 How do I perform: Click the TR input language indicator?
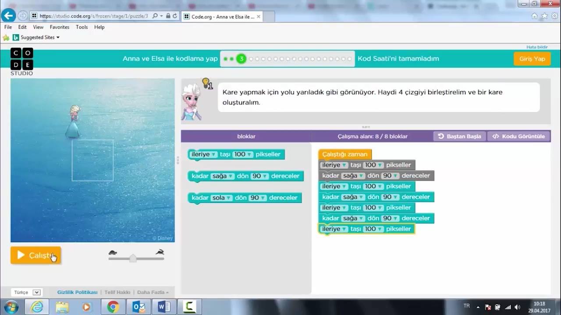[467, 306]
